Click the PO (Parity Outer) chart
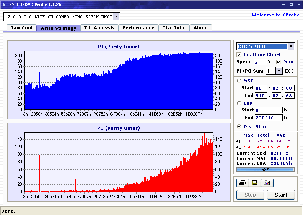The height and width of the screenshot is (216, 303). click(x=119, y=162)
